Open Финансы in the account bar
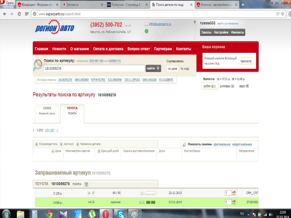The height and width of the screenshot is (218, 291). pyautogui.click(x=237, y=32)
